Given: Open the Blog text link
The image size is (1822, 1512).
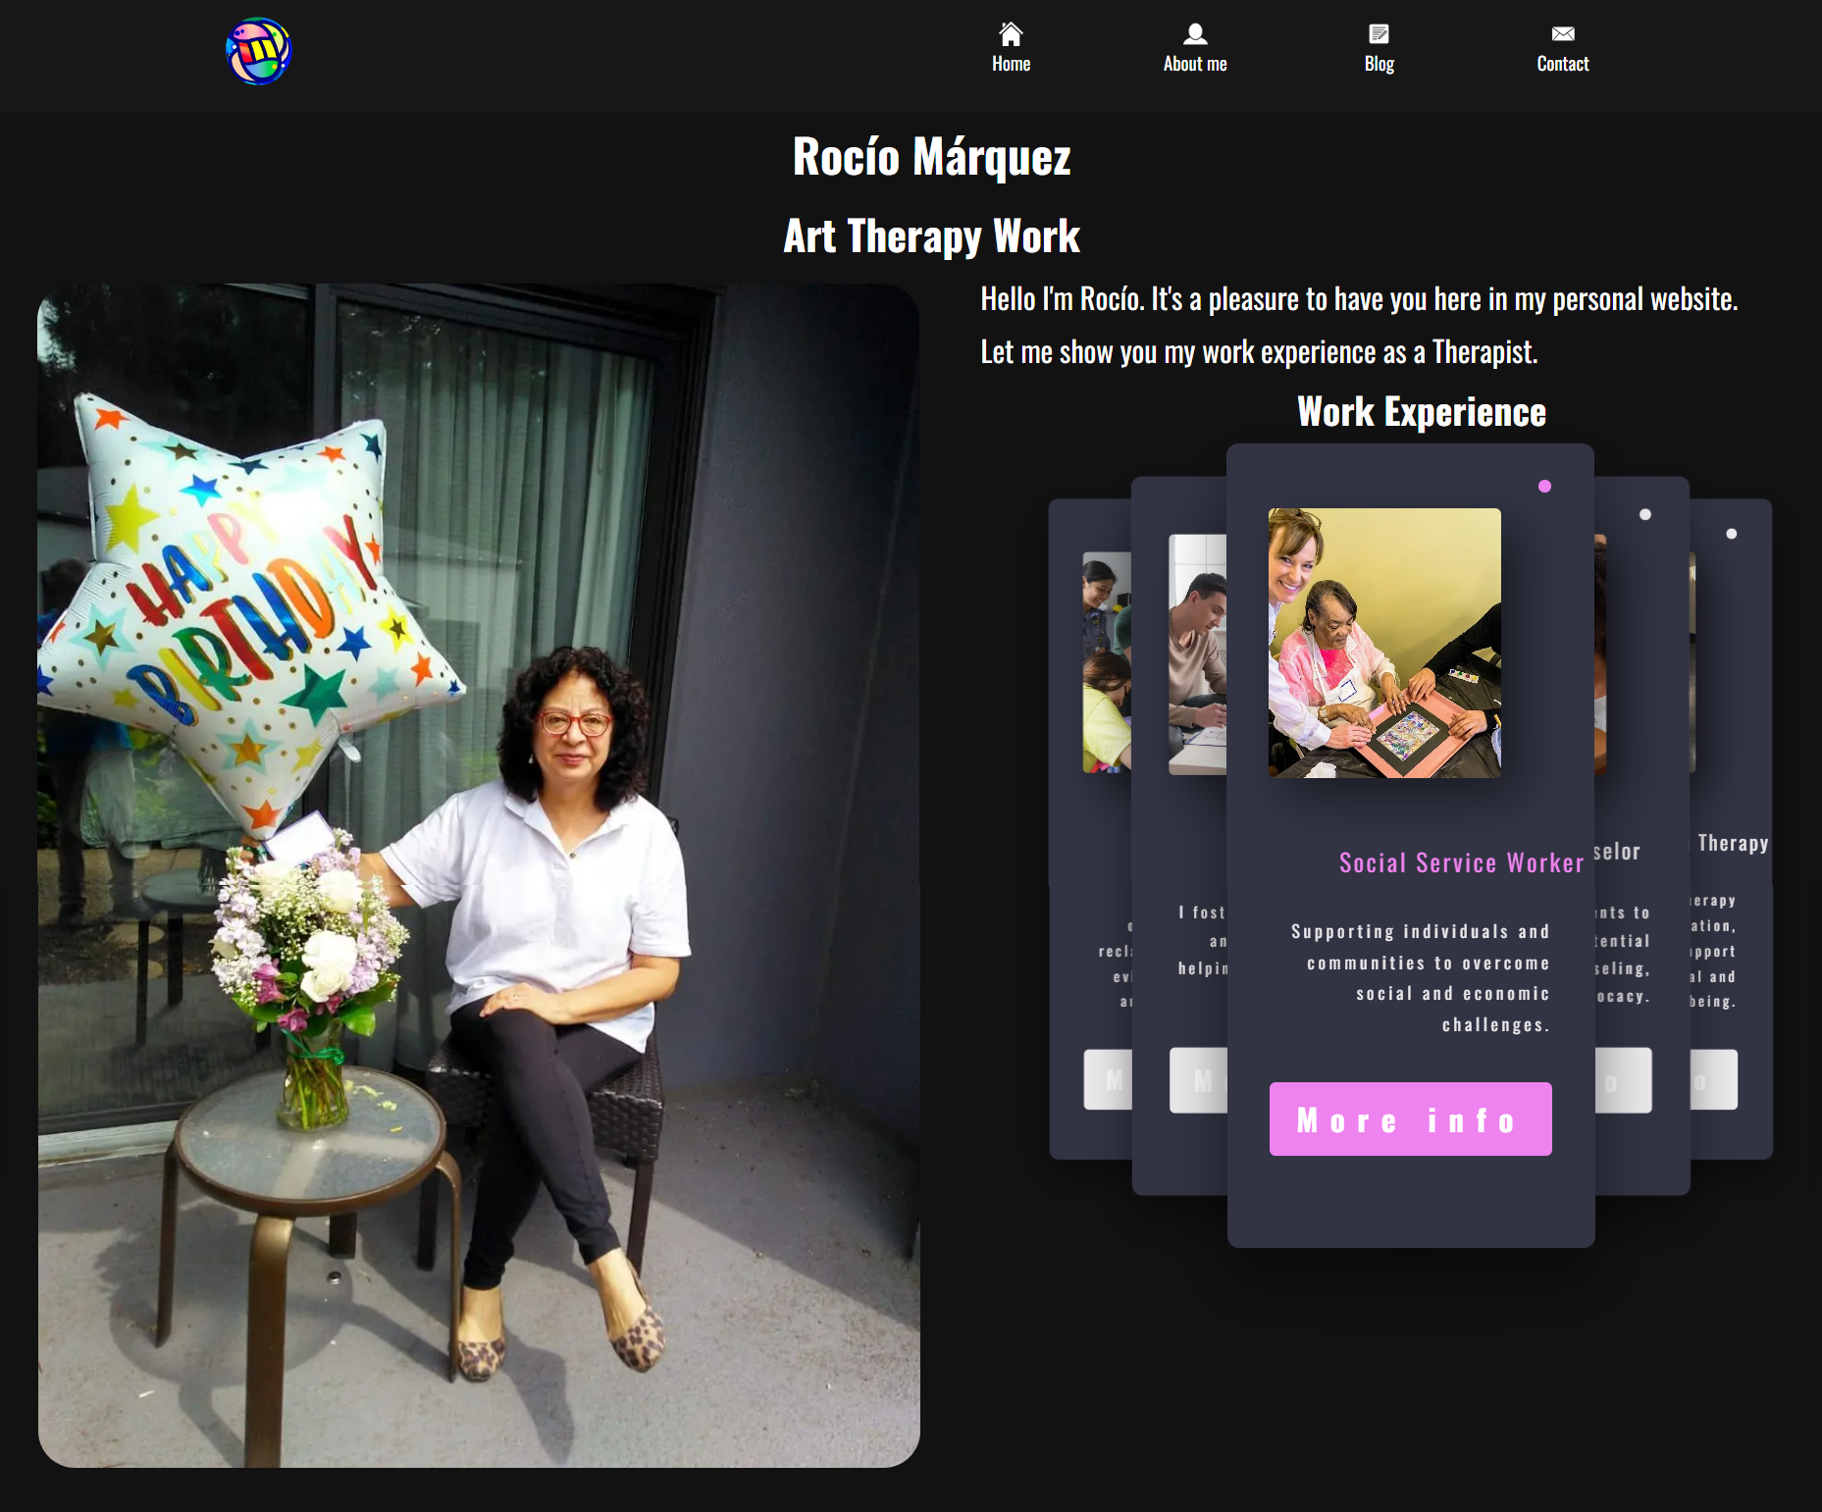Looking at the screenshot, I should click(1379, 64).
